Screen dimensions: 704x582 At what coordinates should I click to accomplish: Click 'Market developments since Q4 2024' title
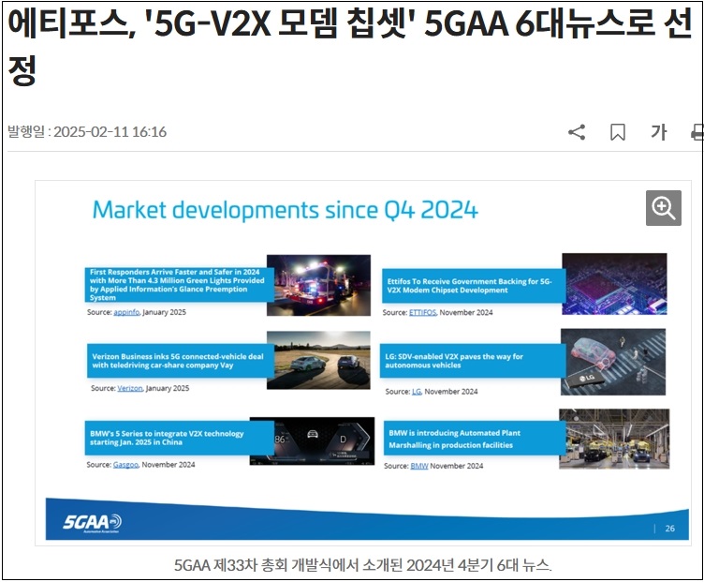pyautogui.click(x=286, y=210)
